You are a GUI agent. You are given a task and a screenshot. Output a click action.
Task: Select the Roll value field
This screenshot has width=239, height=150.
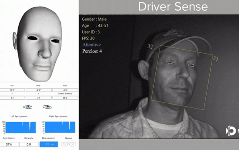click(x=65, y=90)
